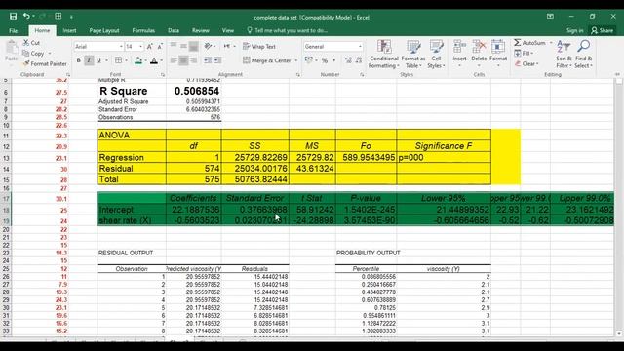Click the Cut scissors button
This screenshot has height=351, width=624.
click(31, 43)
